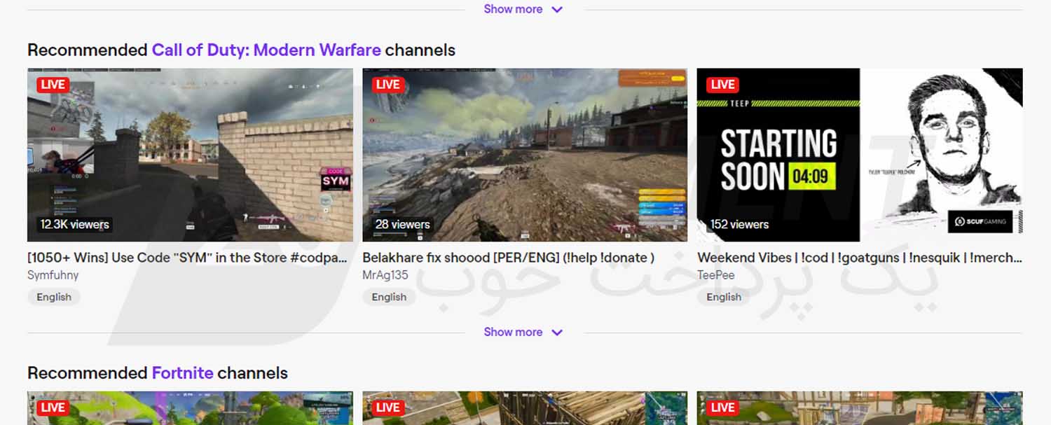Click the LIVE badge on Symfuhny's stream
Viewport: 1051px width, 425px height.
[x=53, y=85]
